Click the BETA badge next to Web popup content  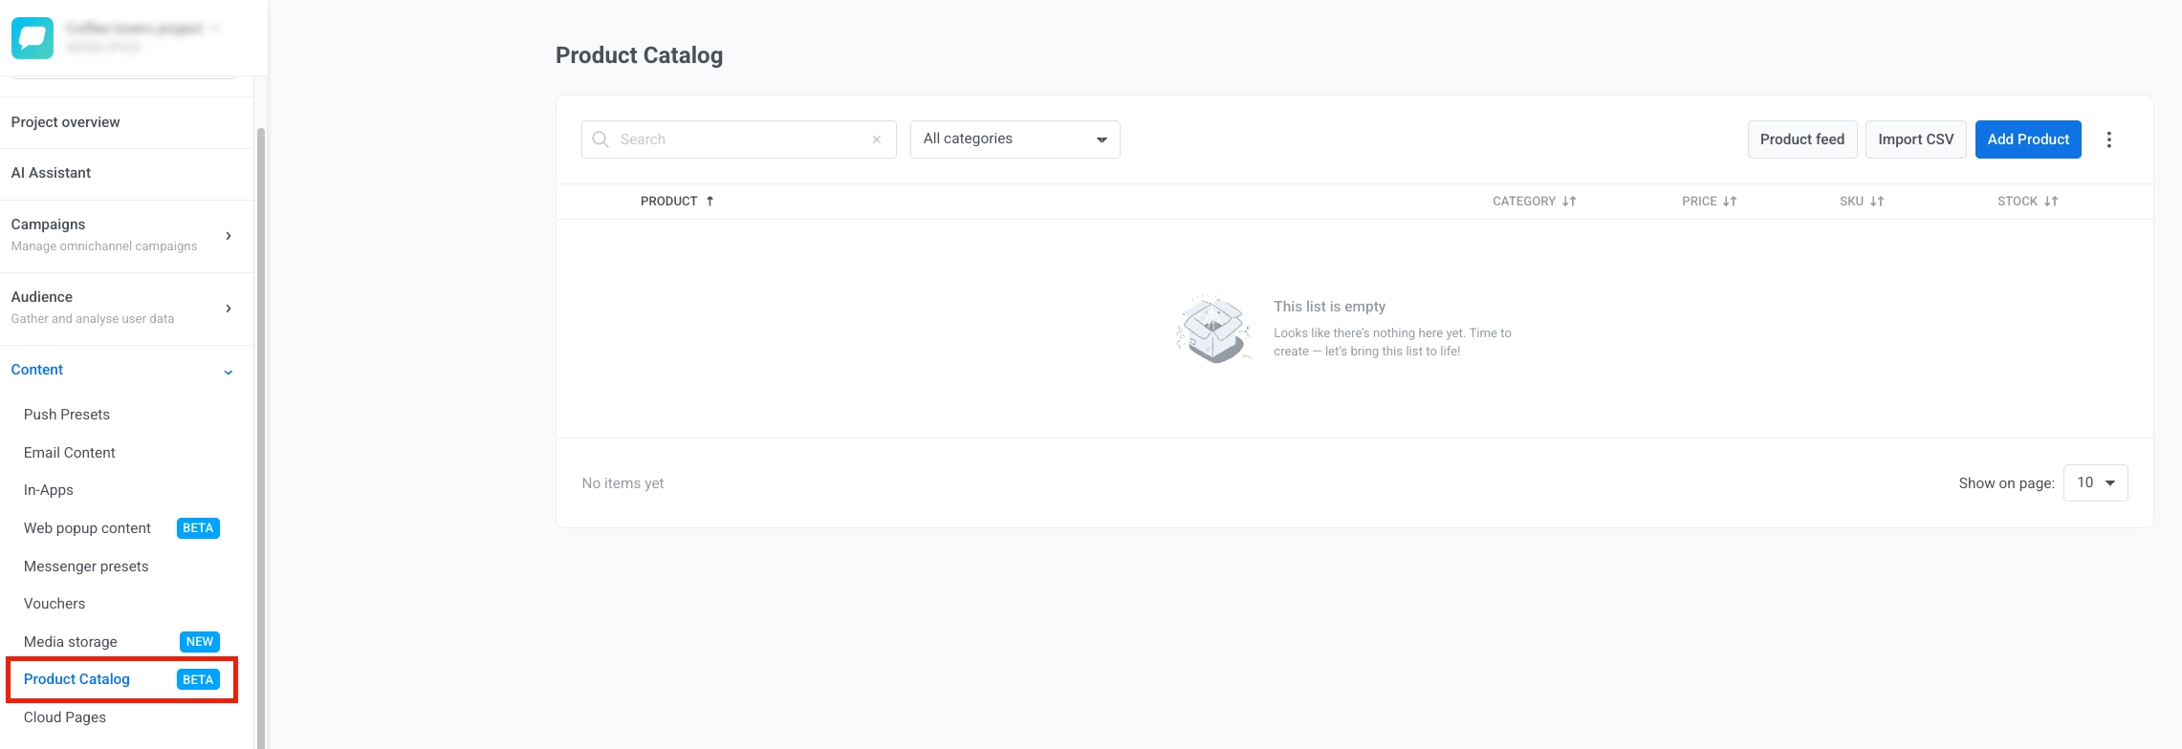198,528
